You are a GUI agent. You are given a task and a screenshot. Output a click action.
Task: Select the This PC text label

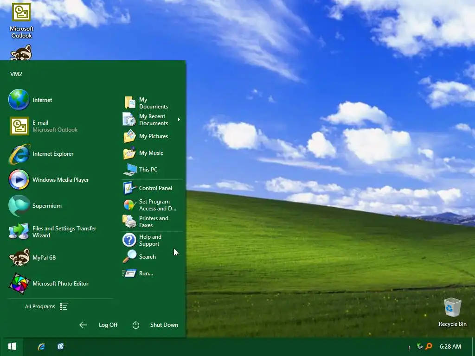click(148, 170)
